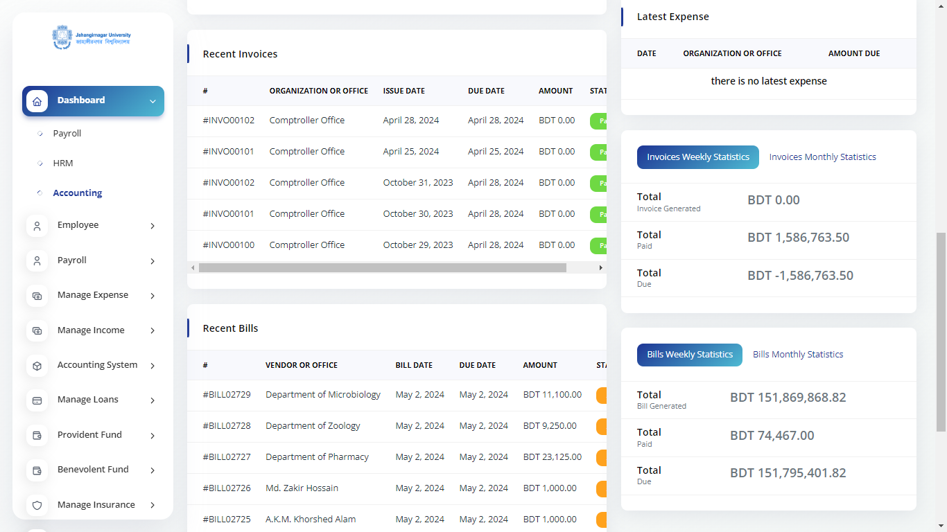Click the Dashboard home icon

tap(37, 101)
